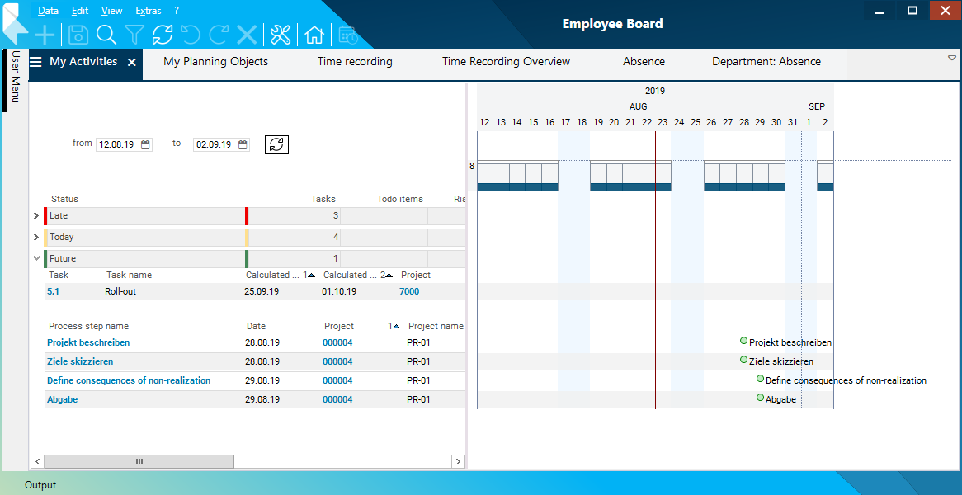This screenshot has width=962, height=495.
Task: Click Projekt beschreiben milestone in Gantt
Action: pos(743,341)
